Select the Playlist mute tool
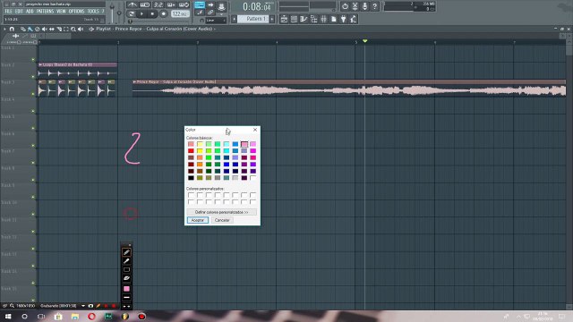 tap(44, 29)
